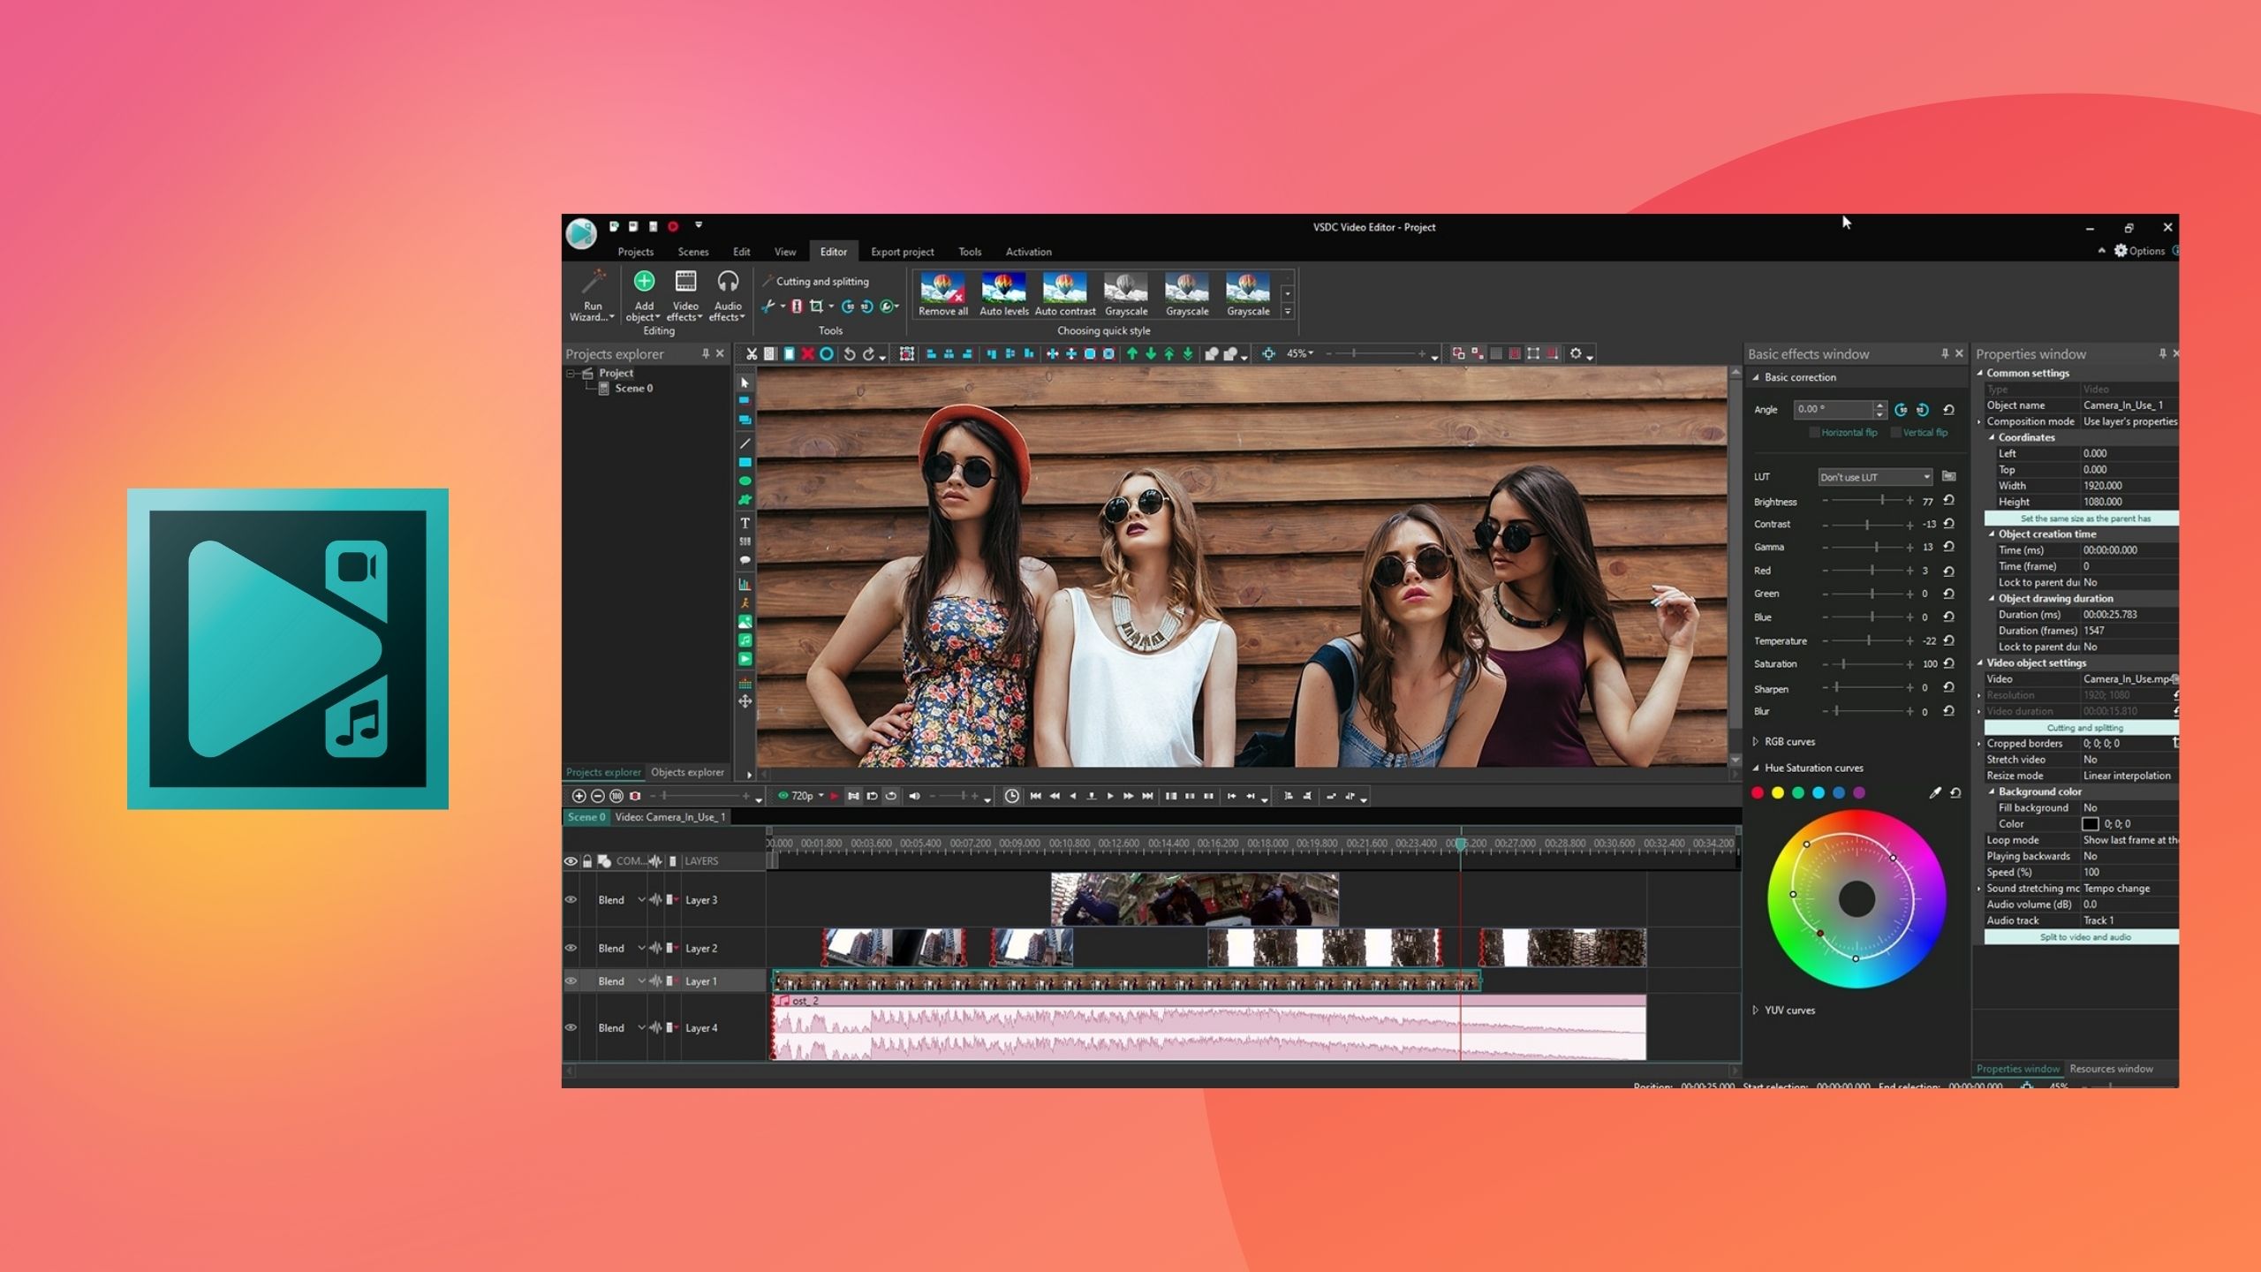The height and width of the screenshot is (1272, 2261).
Task: Click the redo arrow in editor toolbar
Action: 869,354
